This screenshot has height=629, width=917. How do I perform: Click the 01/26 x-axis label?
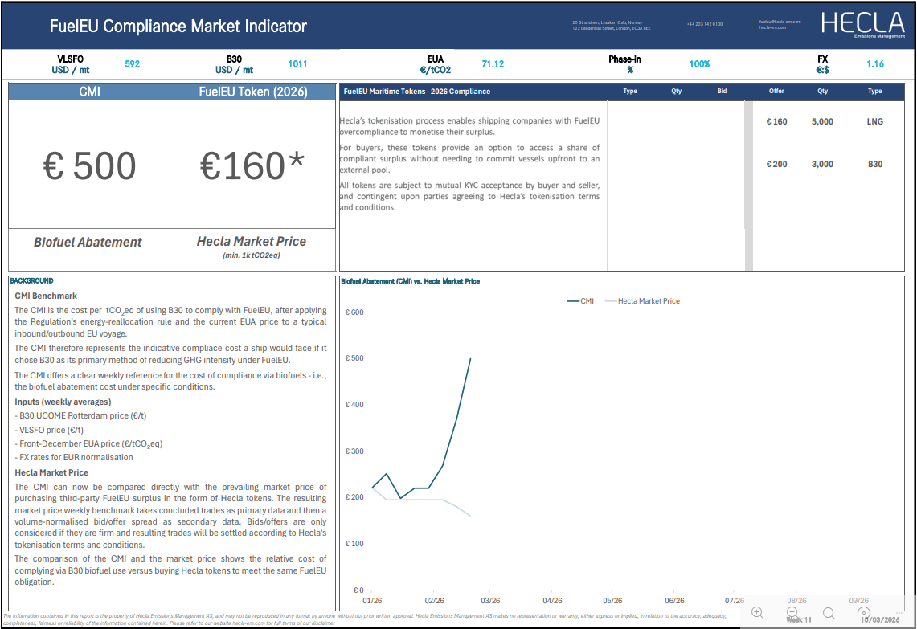[372, 600]
